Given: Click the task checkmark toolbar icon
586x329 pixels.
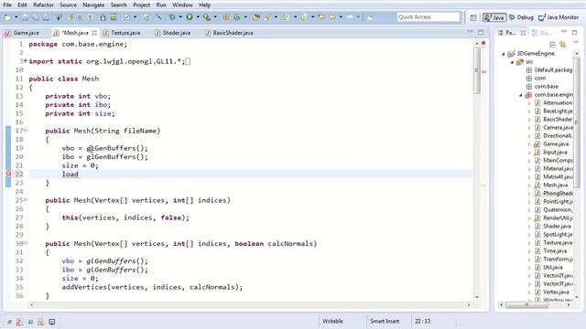Looking at the screenshot, I should click(x=126, y=17).
